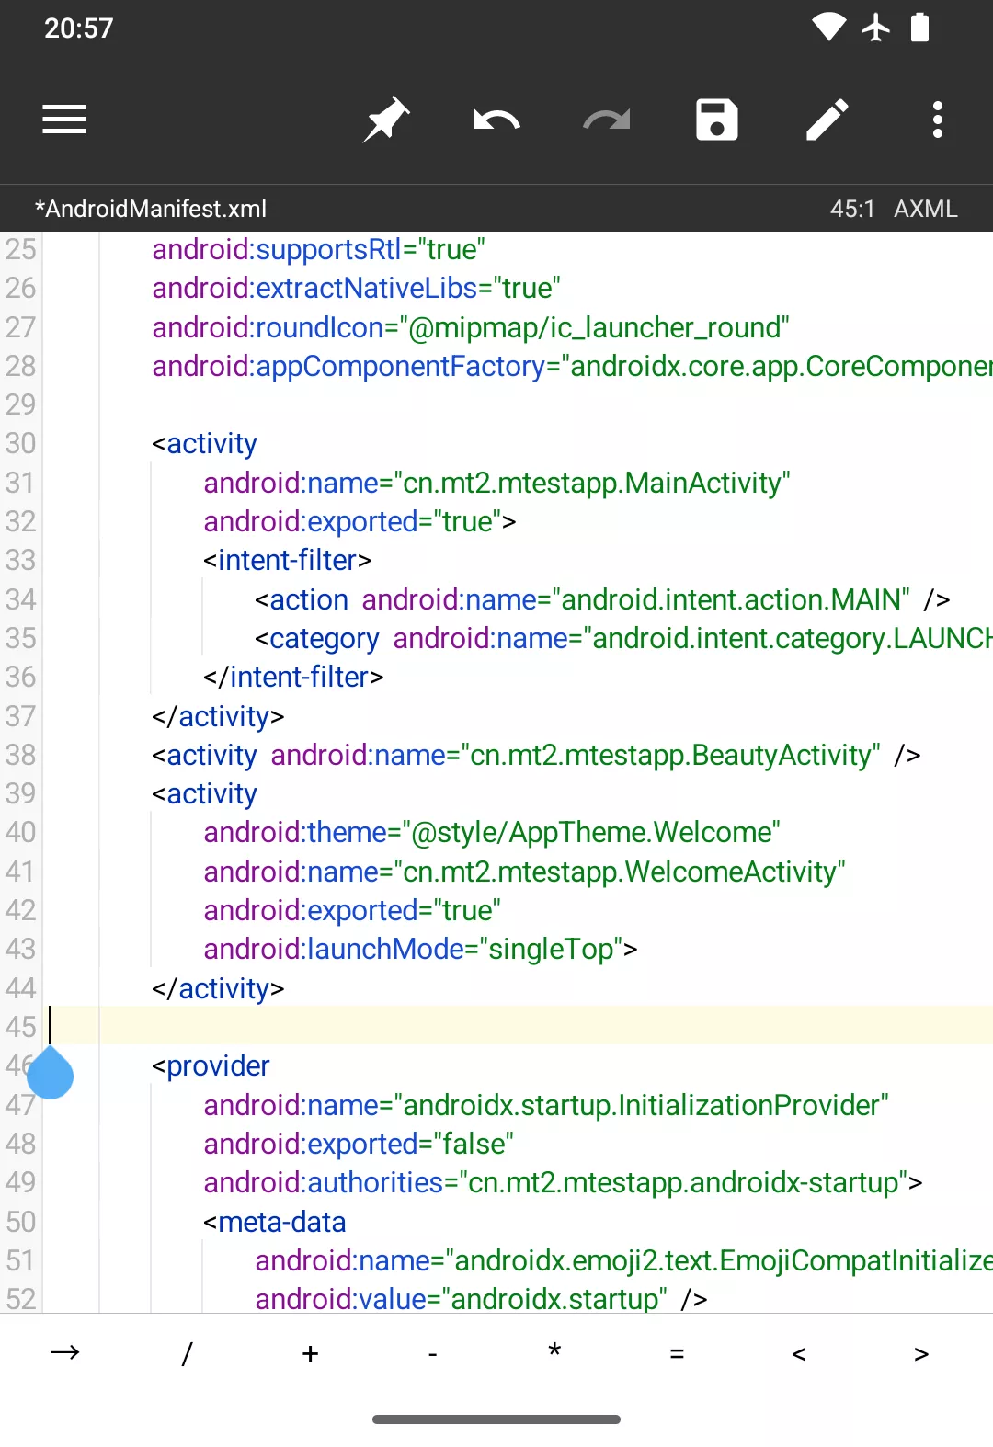Insert an equals sign from symbol bar
The image size is (993, 1447).
677,1352
